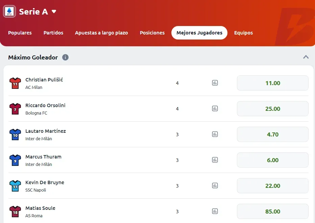
Task: Open the Serie A league dropdown arrow
Action: click(54, 11)
